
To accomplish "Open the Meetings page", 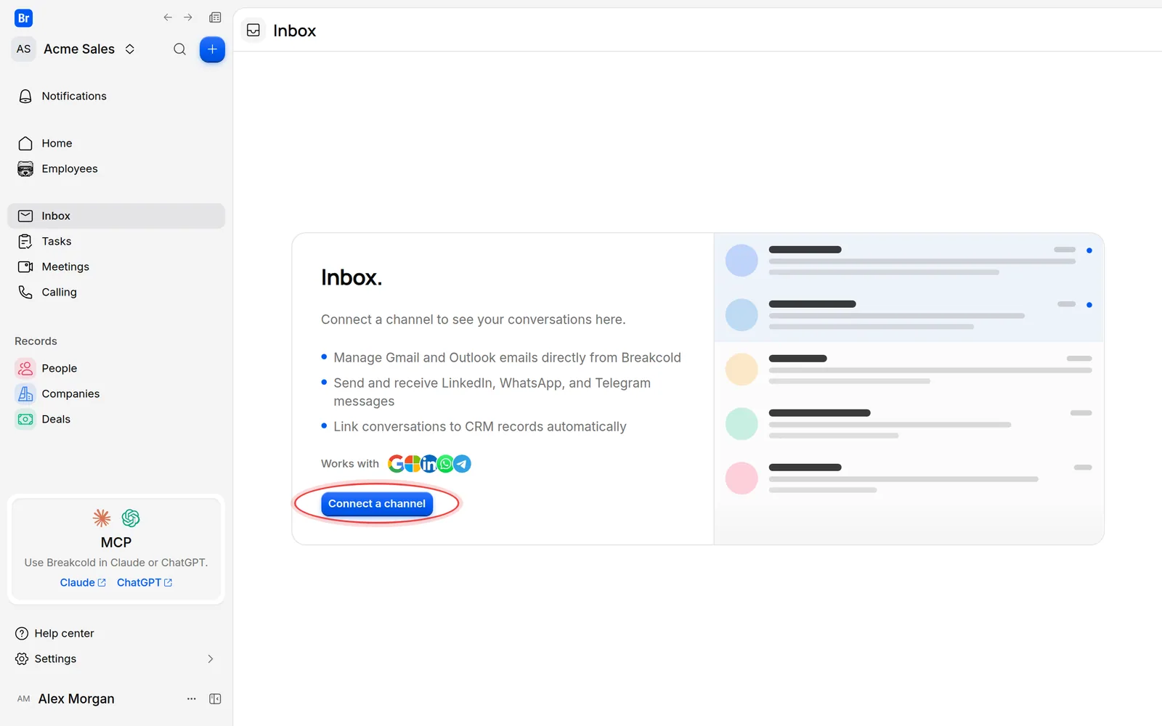I will click(x=116, y=266).
